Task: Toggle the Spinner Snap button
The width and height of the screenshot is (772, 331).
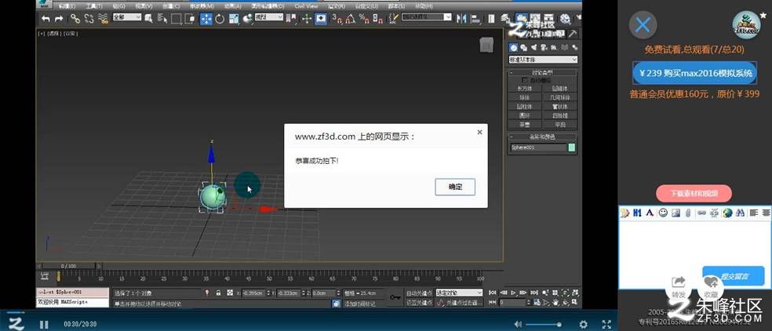Action: 378,19
